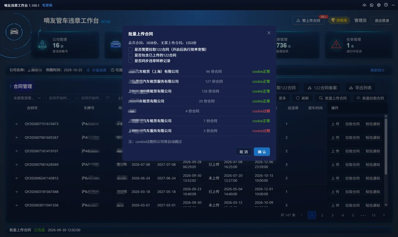
Task: Click the 刷新 refresh button
Action: click(303, 98)
